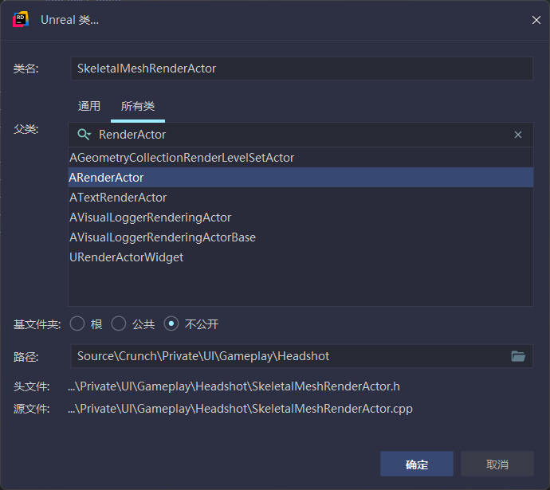Screen dimensions: 550x490
Task: Click the parent class search field
Action: point(301,135)
